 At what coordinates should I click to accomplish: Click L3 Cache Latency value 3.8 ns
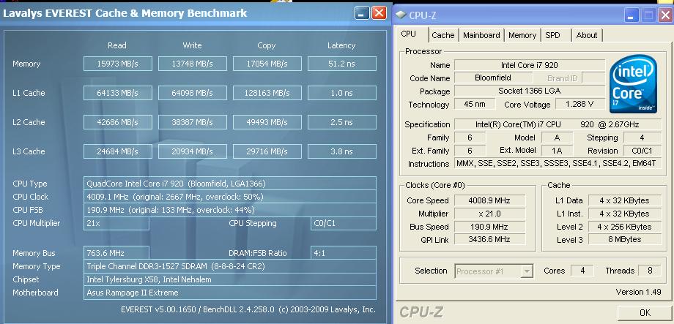(x=342, y=151)
